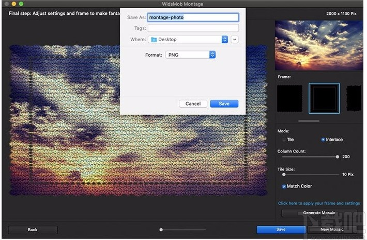367x240 pixels.
Task: Click the green zoom window button
Action: (21, 4)
